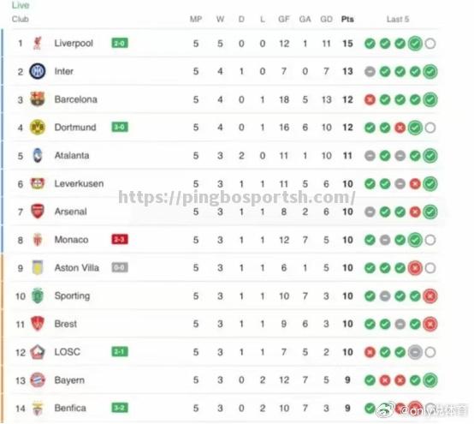Click the Sporting club crest
474x424 pixels.
[38, 296]
